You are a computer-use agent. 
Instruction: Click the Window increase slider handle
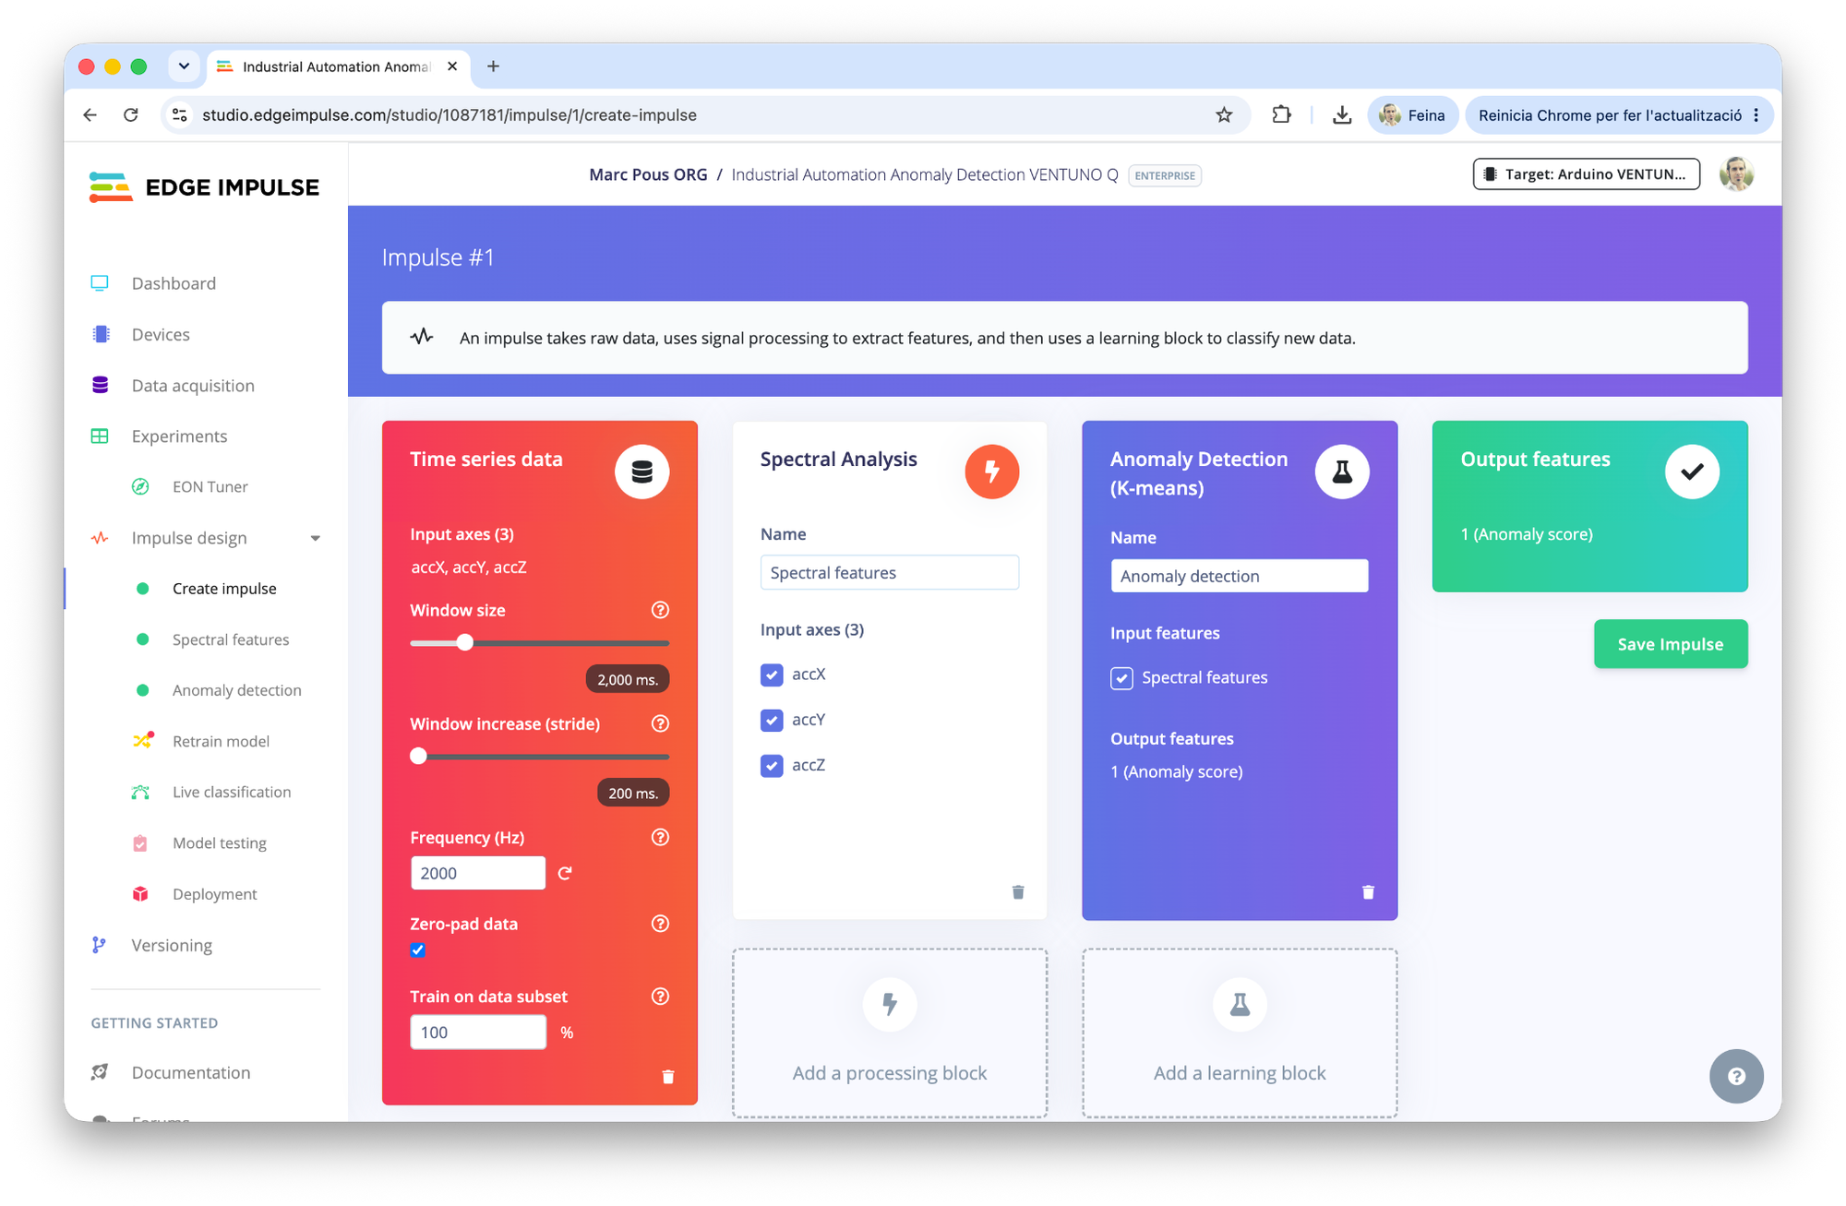pyautogui.click(x=418, y=756)
